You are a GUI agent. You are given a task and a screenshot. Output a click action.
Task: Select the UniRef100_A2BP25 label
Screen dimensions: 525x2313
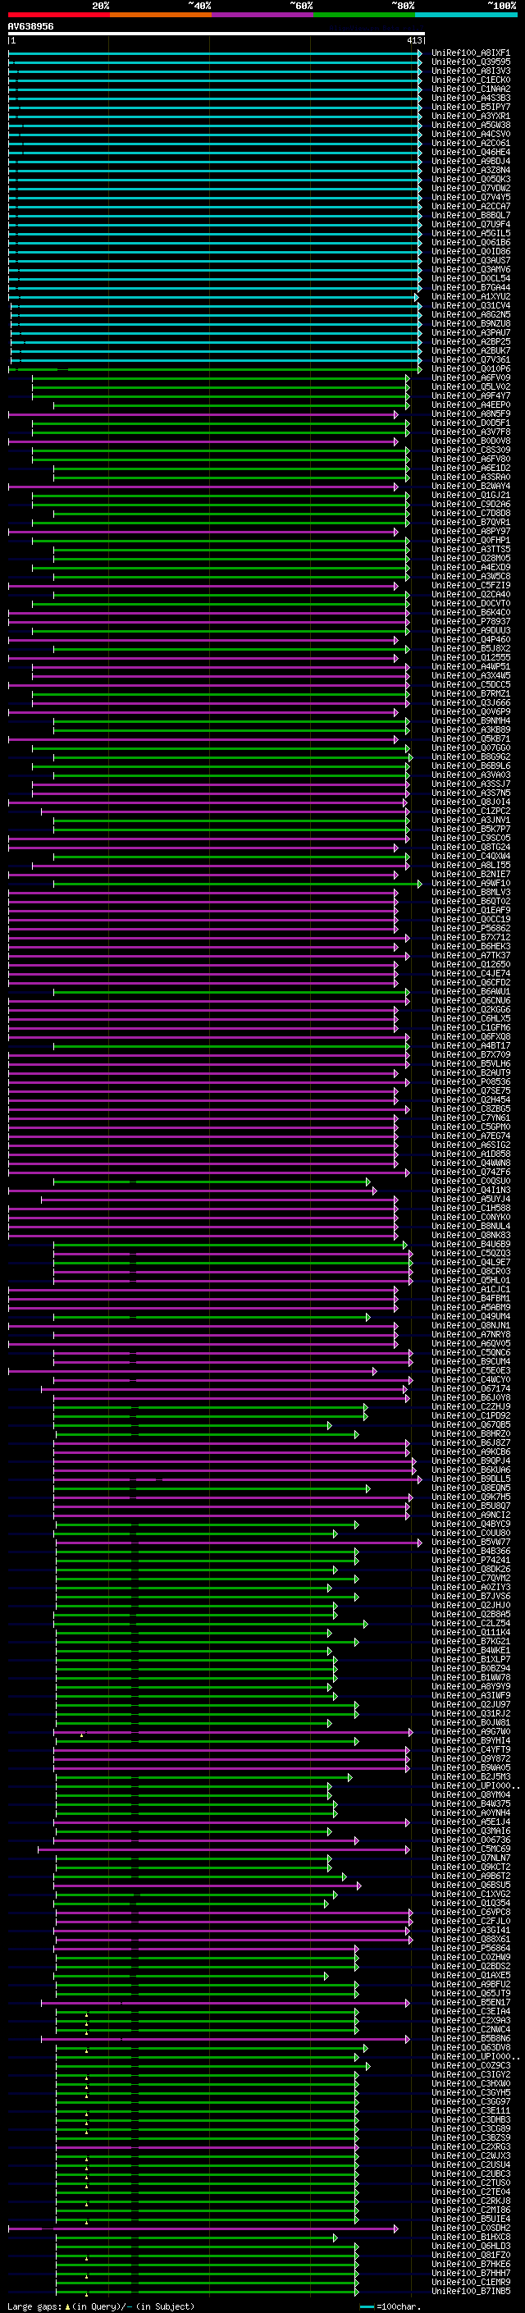tap(470, 341)
